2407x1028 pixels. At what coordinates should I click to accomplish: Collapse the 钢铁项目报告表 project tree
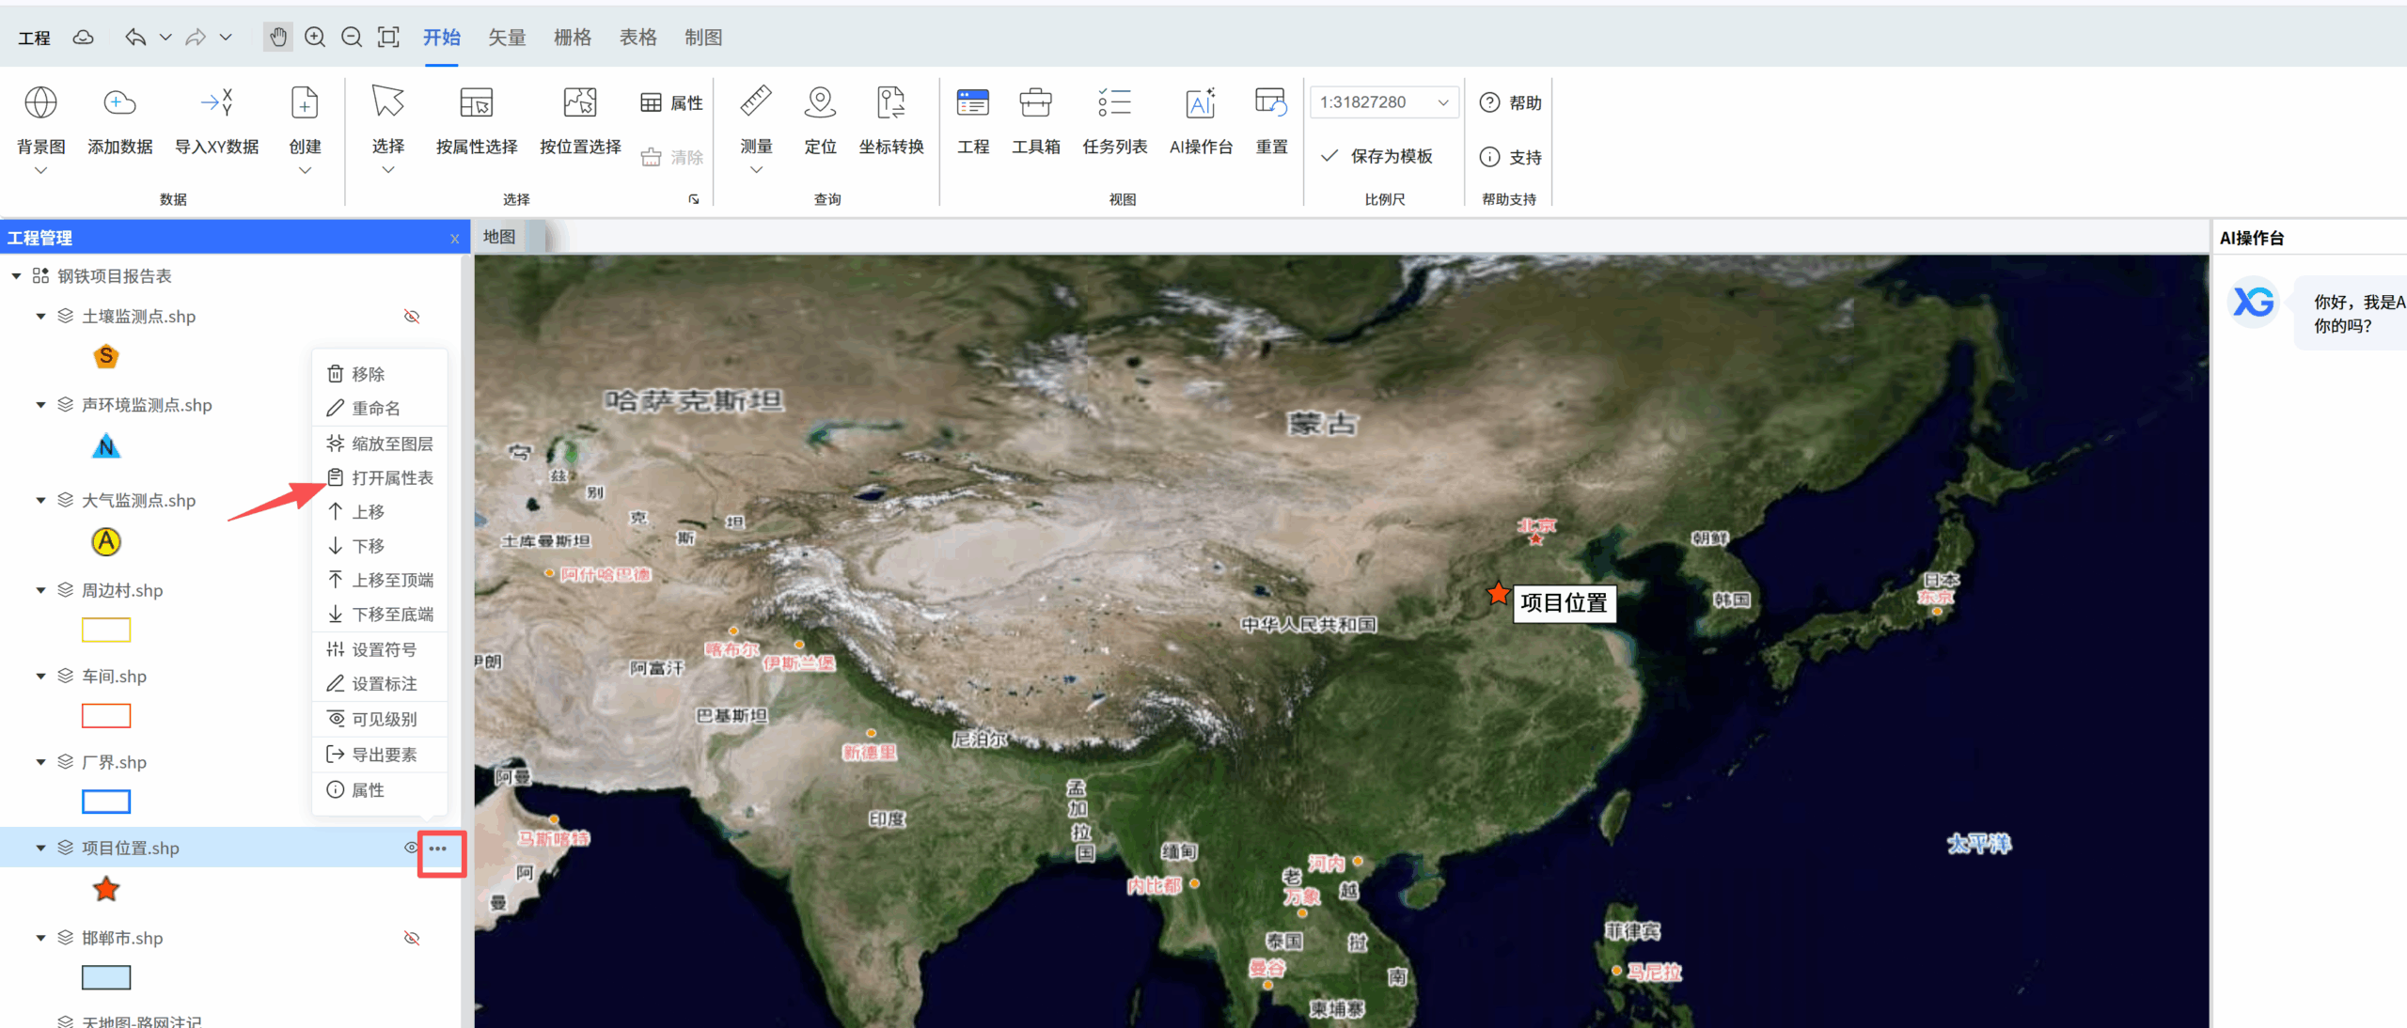16,276
